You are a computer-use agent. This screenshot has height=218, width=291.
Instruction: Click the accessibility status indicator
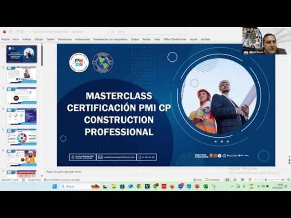tap(62, 180)
